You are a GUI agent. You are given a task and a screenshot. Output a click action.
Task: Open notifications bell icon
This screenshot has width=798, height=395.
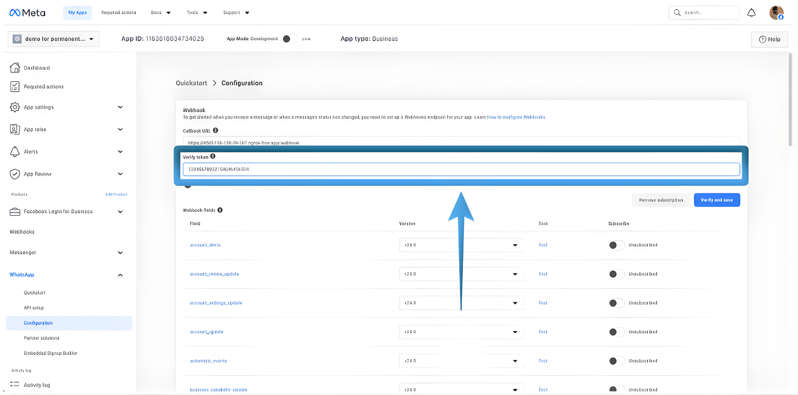click(x=751, y=13)
